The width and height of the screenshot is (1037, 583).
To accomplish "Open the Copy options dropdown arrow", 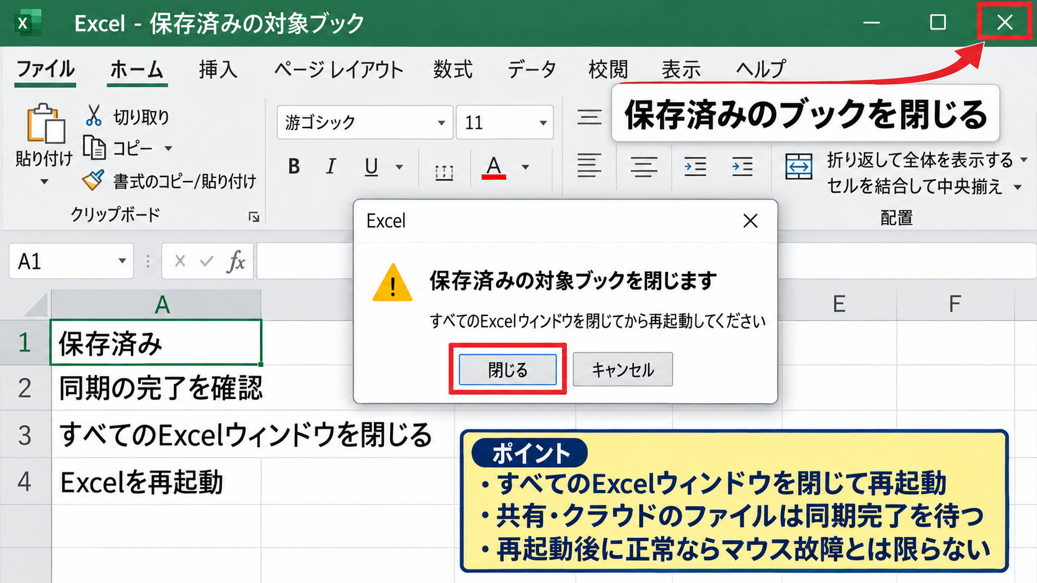I will tap(168, 149).
